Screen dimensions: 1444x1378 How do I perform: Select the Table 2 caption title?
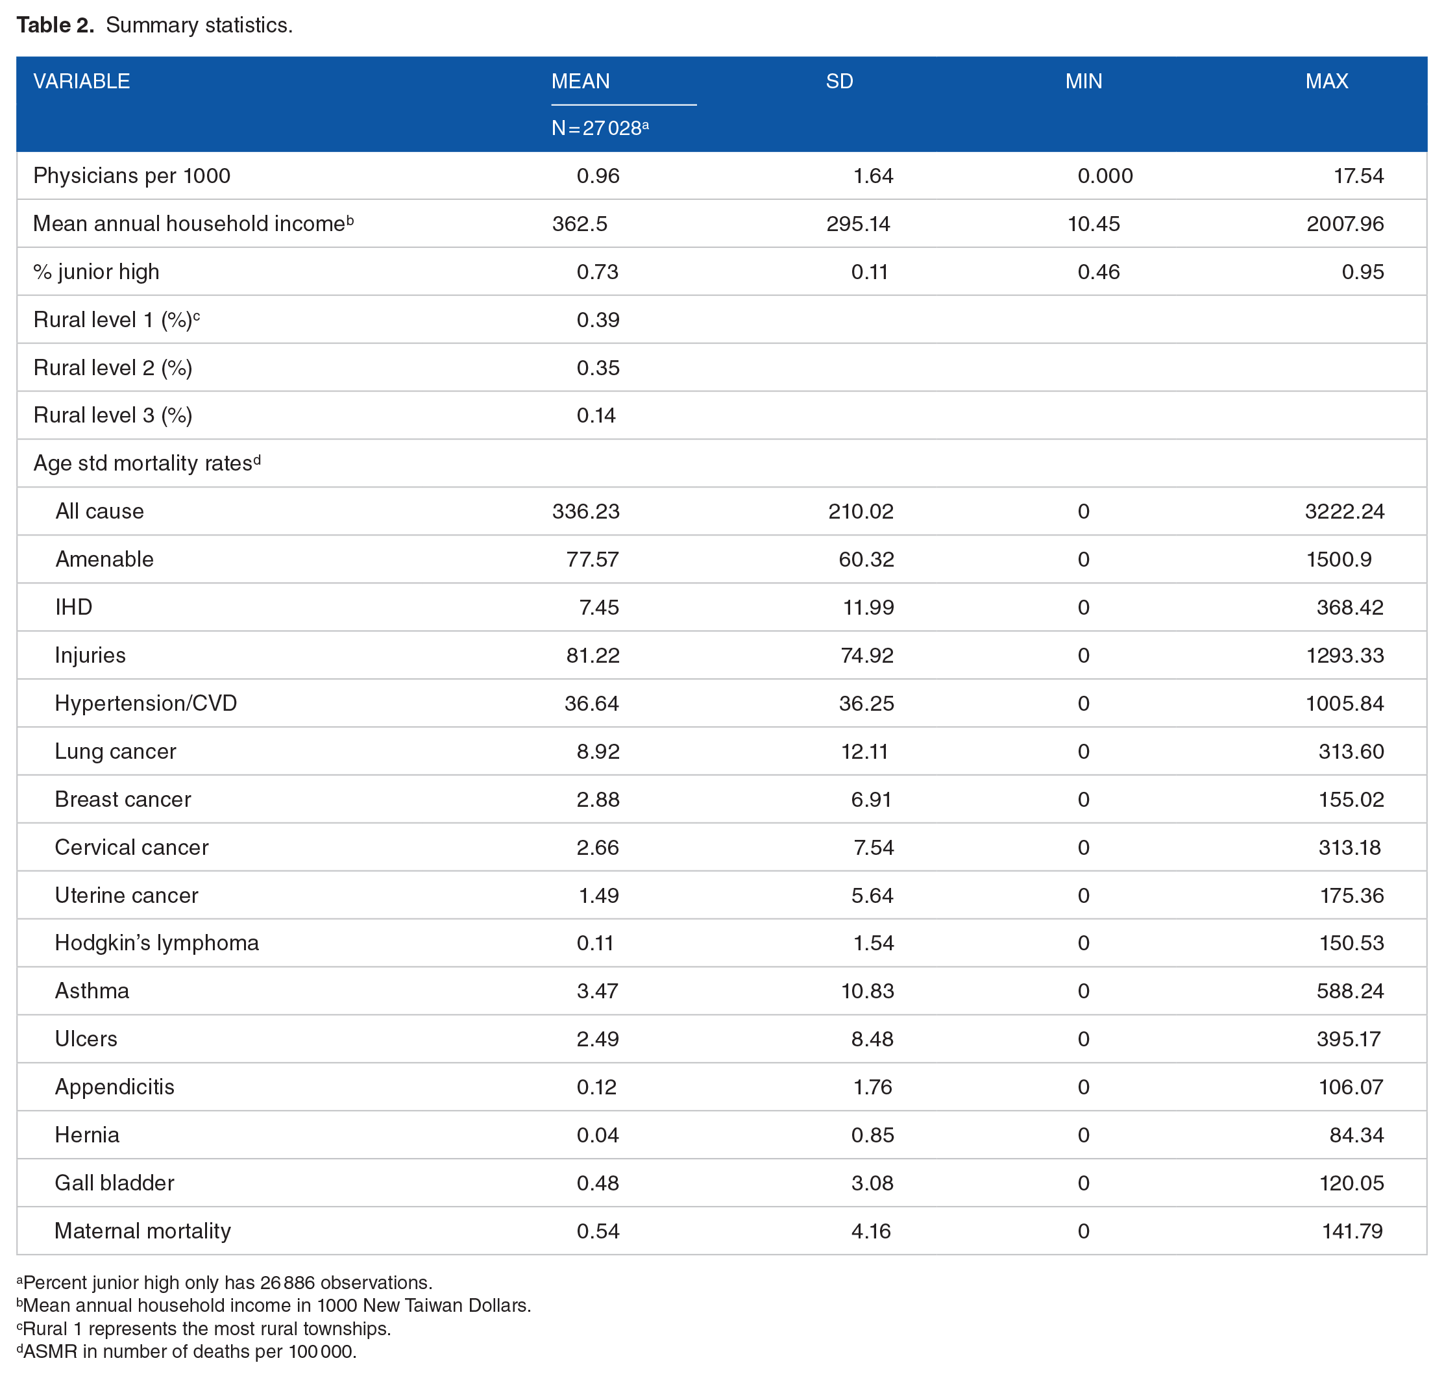pyautogui.click(x=154, y=25)
